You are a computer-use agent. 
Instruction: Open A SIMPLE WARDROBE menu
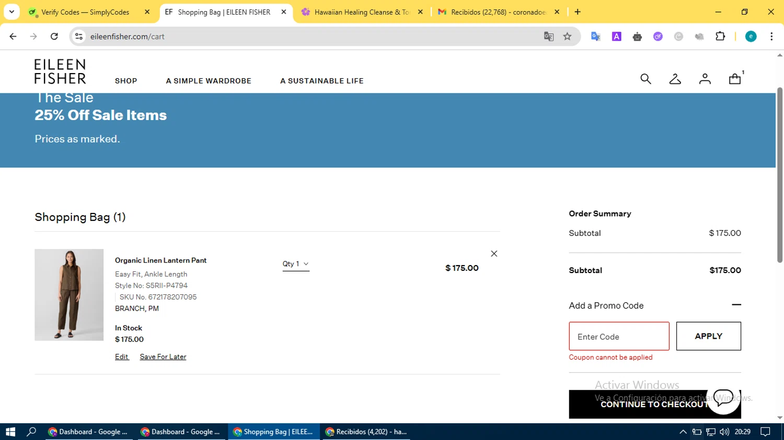[x=209, y=81]
